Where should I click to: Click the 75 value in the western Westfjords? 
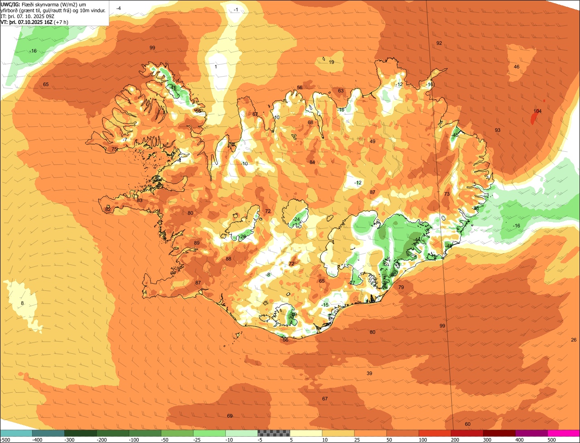tap(115, 149)
